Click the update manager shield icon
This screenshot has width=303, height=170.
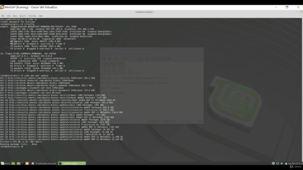click(x=273, y=163)
